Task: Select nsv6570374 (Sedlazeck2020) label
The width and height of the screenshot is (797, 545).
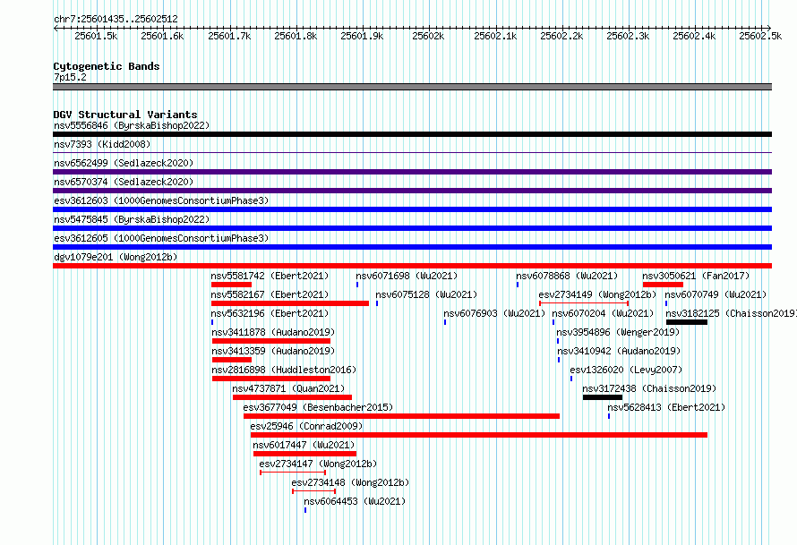Action: pyautogui.click(x=124, y=182)
